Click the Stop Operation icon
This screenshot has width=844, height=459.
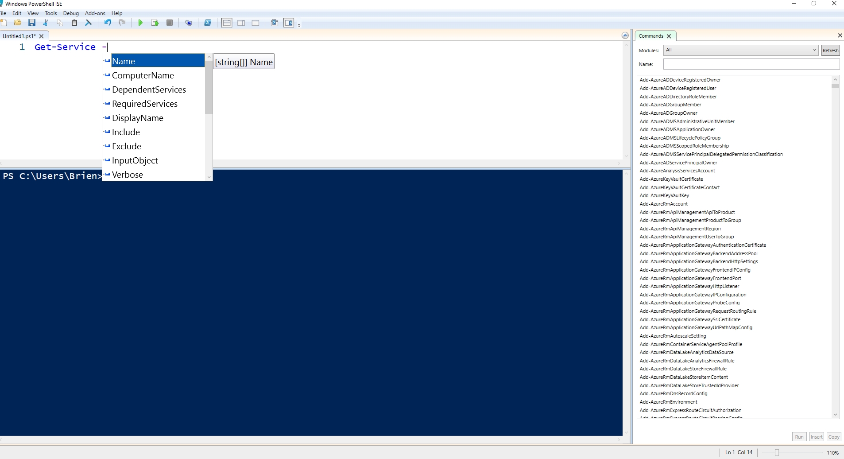(170, 23)
